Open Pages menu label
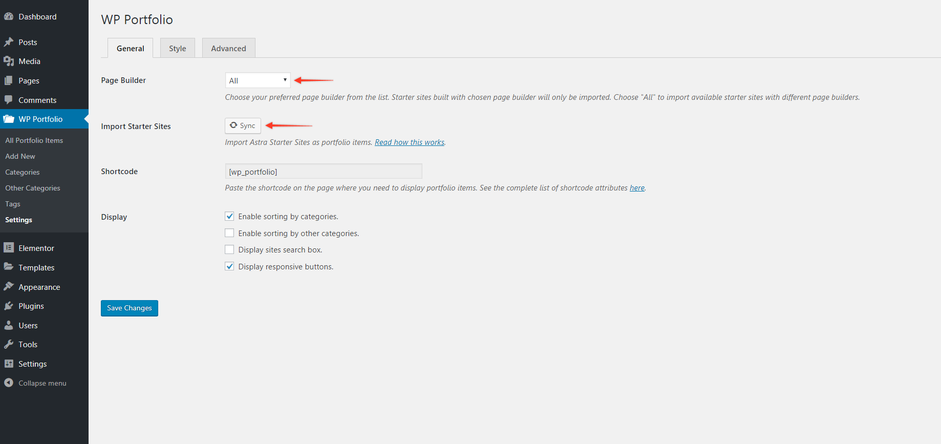 tap(29, 81)
